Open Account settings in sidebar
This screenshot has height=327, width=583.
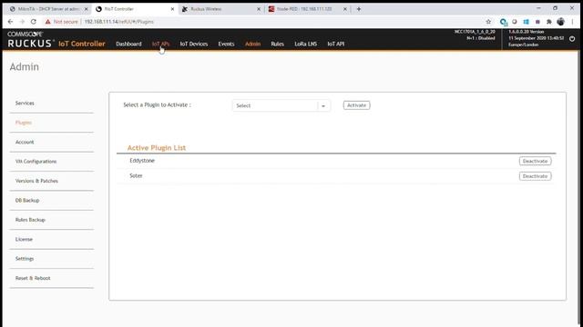pos(25,142)
